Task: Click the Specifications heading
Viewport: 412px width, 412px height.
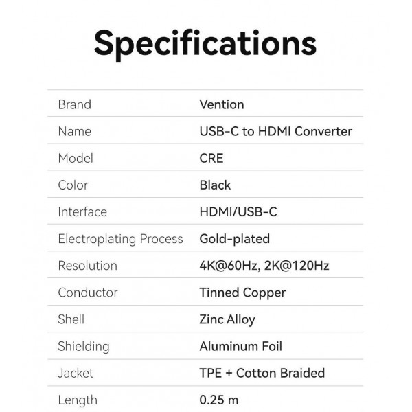Action: [x=205, y=43]
